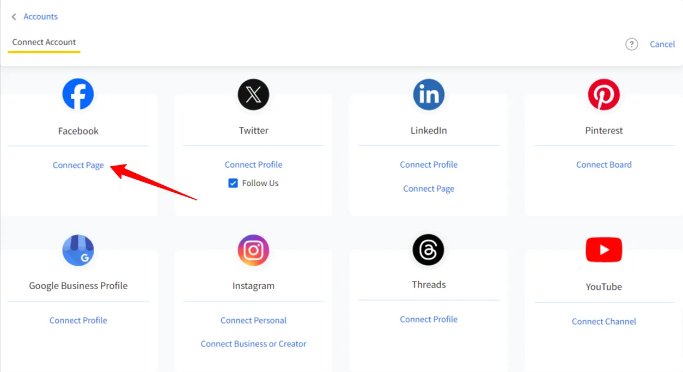Switch to the Connect Account tab

coord(44,42)
